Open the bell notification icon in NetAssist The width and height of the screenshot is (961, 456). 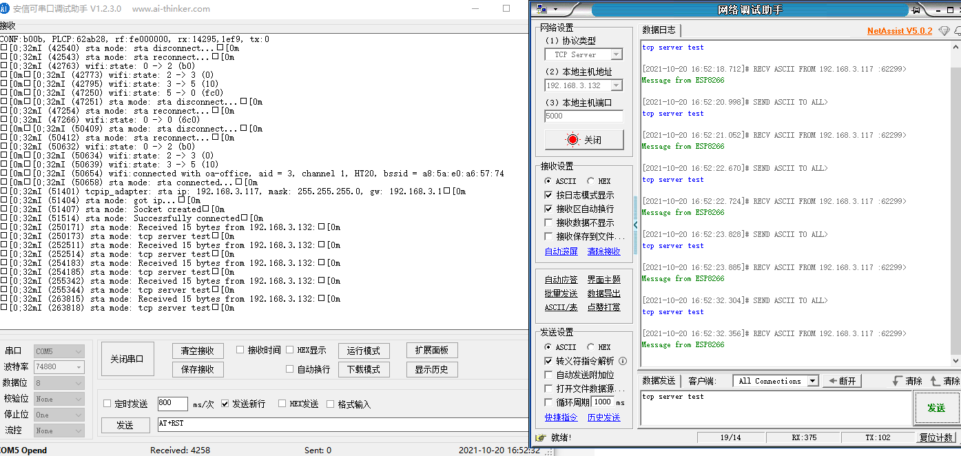pos(958,30)
